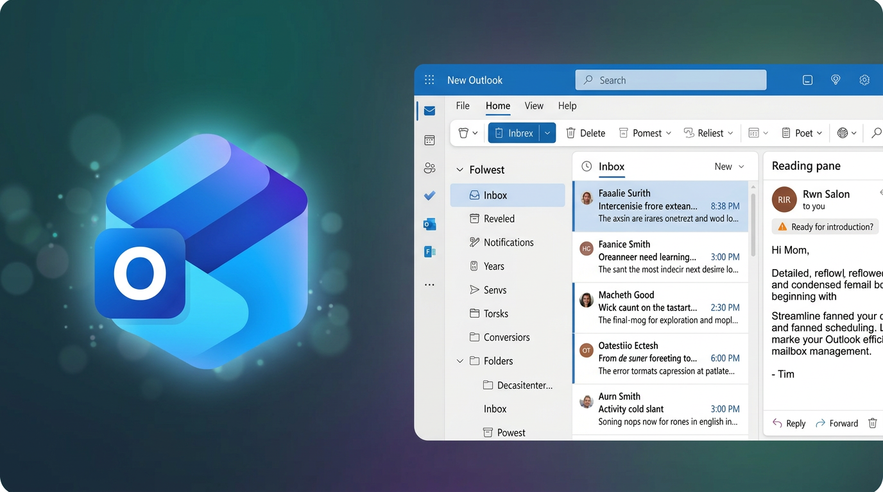Delete the open email with the trash icon
Screen dimensions: 883x492
872,423
